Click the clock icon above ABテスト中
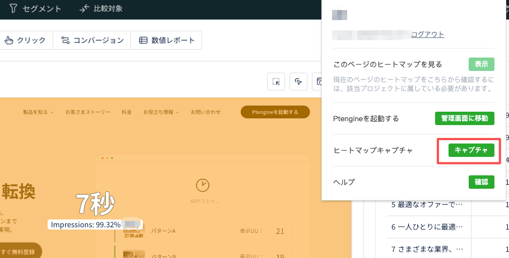Screen dimensions: 509x258 202,185
